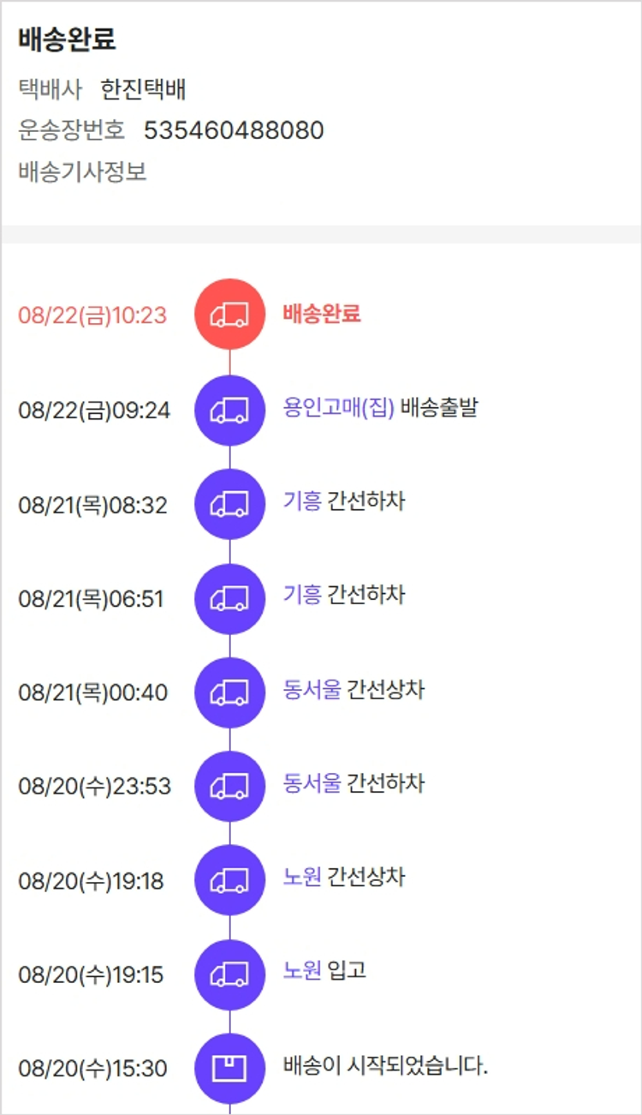Open 기흥 link at 08:32 entry
The width and height of the screenshot is (642, 1115).
click(302, 501)
